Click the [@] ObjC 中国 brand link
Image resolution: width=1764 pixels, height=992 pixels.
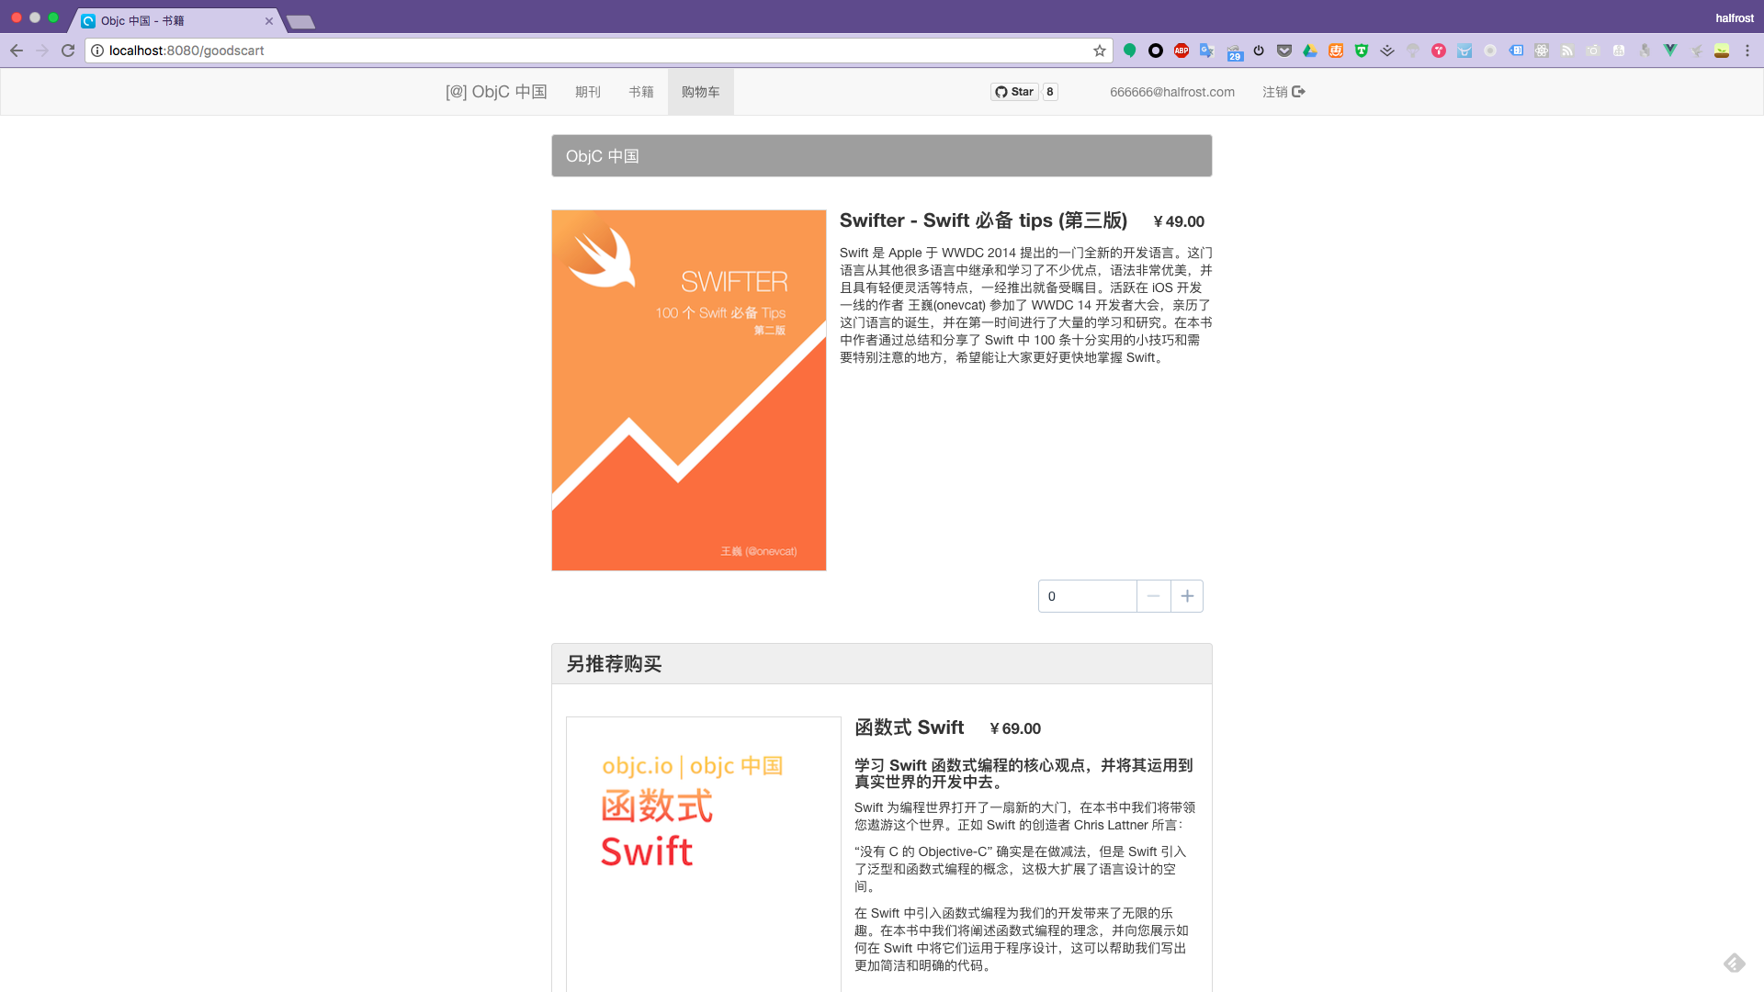[496, 92]
